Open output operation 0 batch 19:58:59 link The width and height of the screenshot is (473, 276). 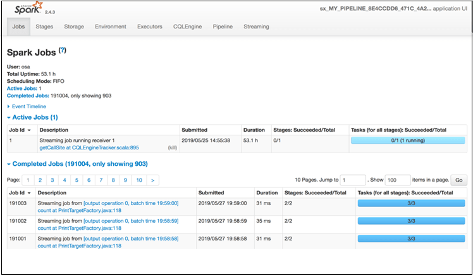pos(131,221)
